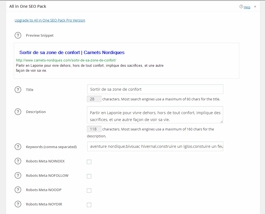This screenshot has height=214, width=265.
Task: Collapse the All in One SEO Pack panel
Action: 255,6
